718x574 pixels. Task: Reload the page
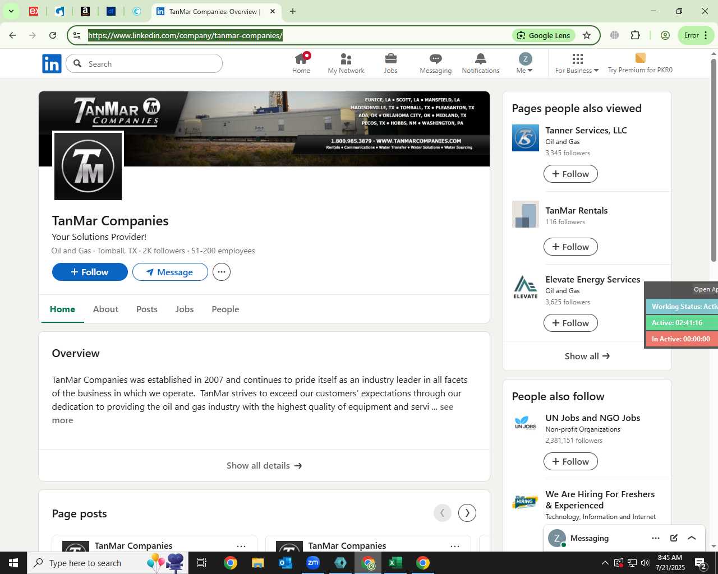[53, 35]
